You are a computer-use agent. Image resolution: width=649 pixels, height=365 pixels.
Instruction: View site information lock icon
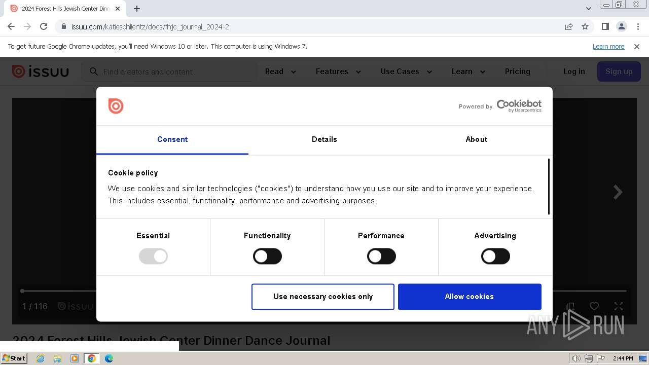[x=63, y=26]
